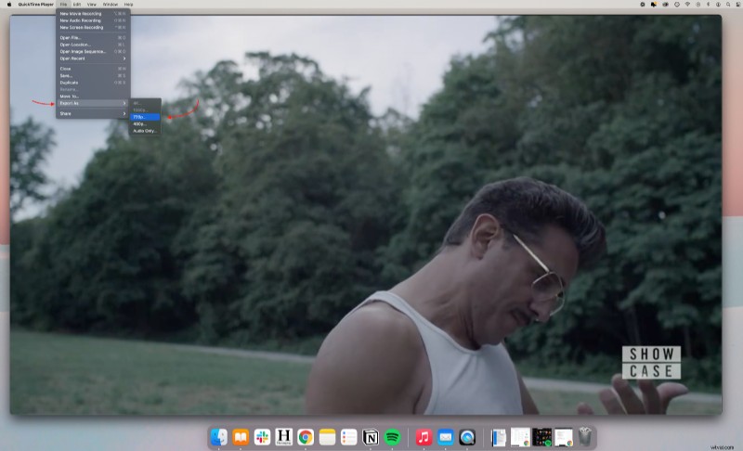Open Reminders from the Dock

click(349, 437)
